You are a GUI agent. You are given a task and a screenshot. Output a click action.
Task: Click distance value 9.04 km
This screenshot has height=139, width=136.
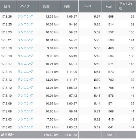coord(53,48)
